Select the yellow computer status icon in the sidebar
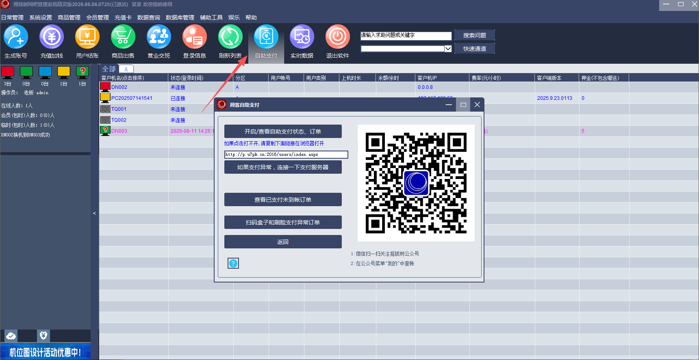The height and width of the screenshot is (360, 699). pos(64,73)
